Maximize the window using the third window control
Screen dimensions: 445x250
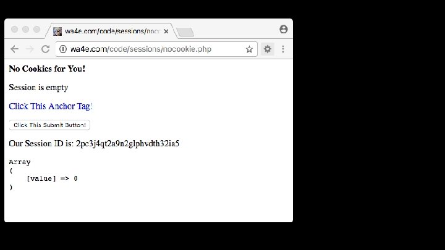click(37, 29)
